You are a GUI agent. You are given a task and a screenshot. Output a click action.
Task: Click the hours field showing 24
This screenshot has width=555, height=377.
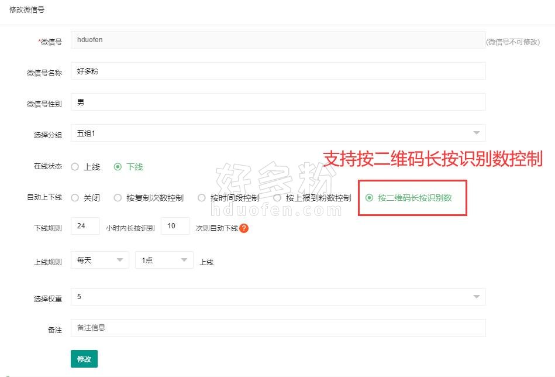pos(85,226)
